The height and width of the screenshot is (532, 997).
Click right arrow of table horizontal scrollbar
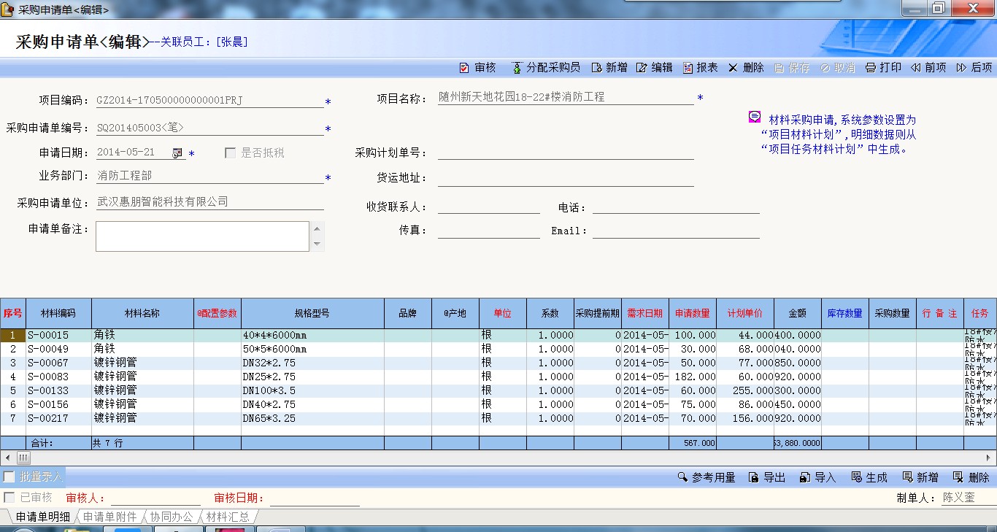pyautogui.click(x=990, y=458)
